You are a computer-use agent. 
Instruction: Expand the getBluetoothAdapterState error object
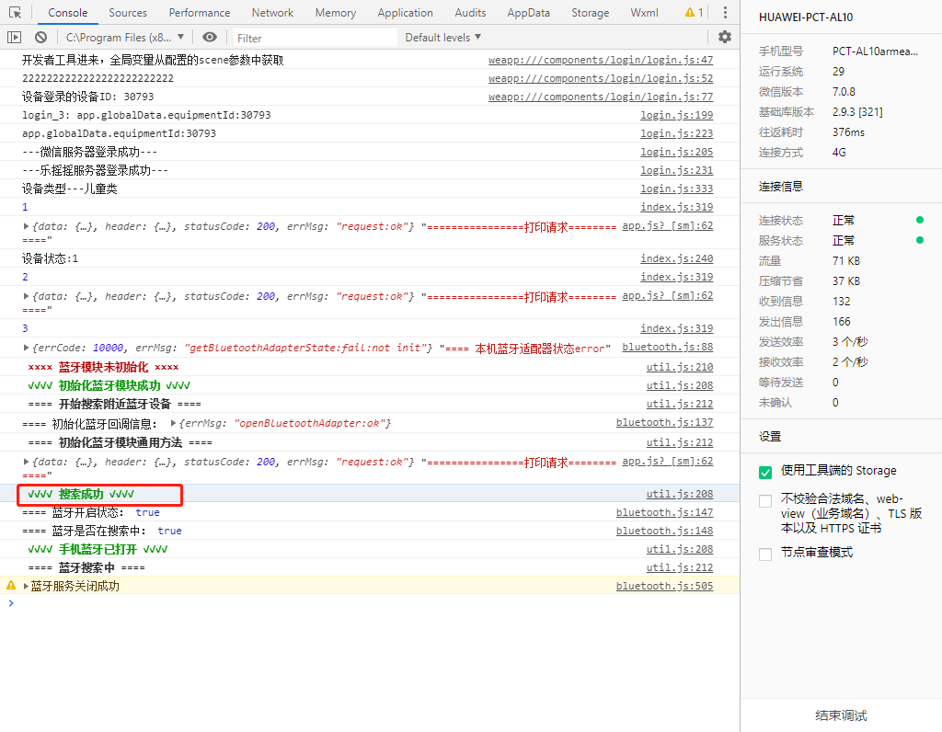(x=27, y=348)
